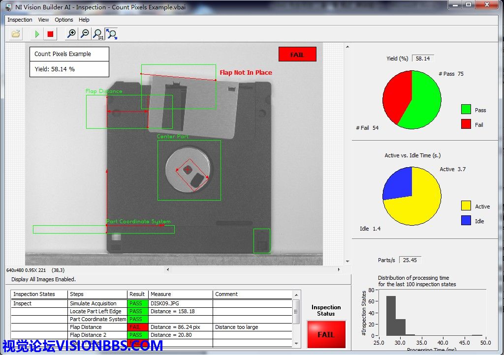This screenshot has width=504, height=355.
Task: Click the Parts/s value field
Action: coord(410,260)
